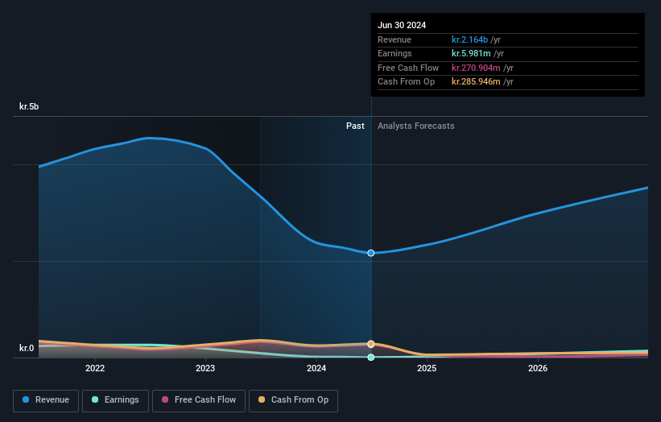The width and height of the screenshot is (661, 422).
Task: Click the 2022 axis label
Action: point(95,368)
